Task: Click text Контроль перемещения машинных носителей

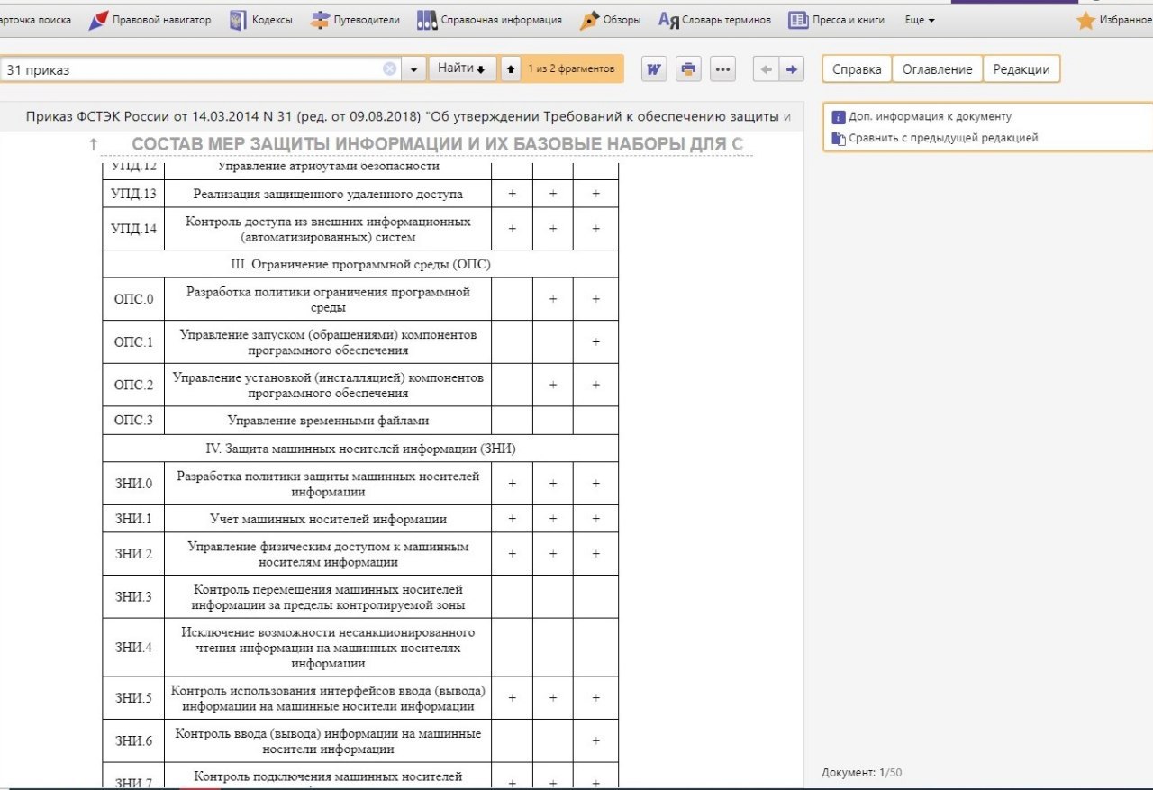Action: click(x=328, y=596)
